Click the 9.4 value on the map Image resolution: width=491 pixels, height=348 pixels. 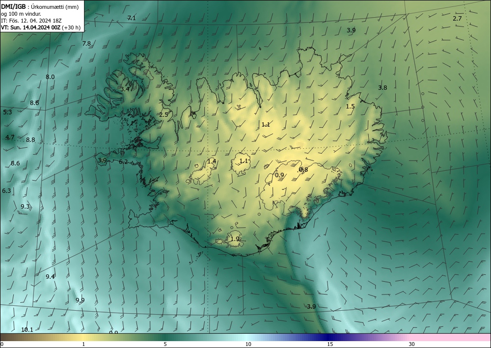(x=50, y=276)
